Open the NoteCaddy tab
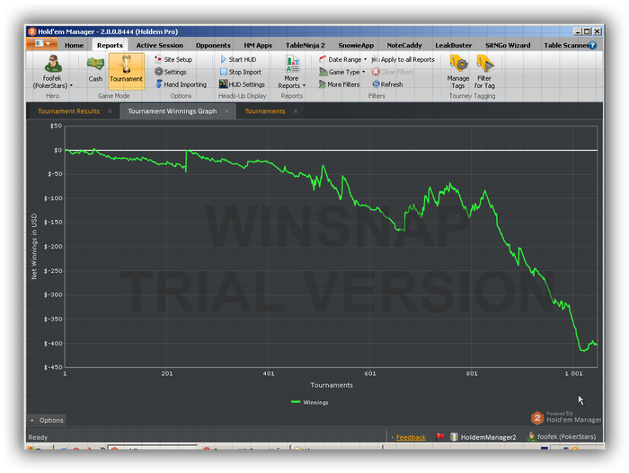Screen dimensions: 629x473 point(404,45)
